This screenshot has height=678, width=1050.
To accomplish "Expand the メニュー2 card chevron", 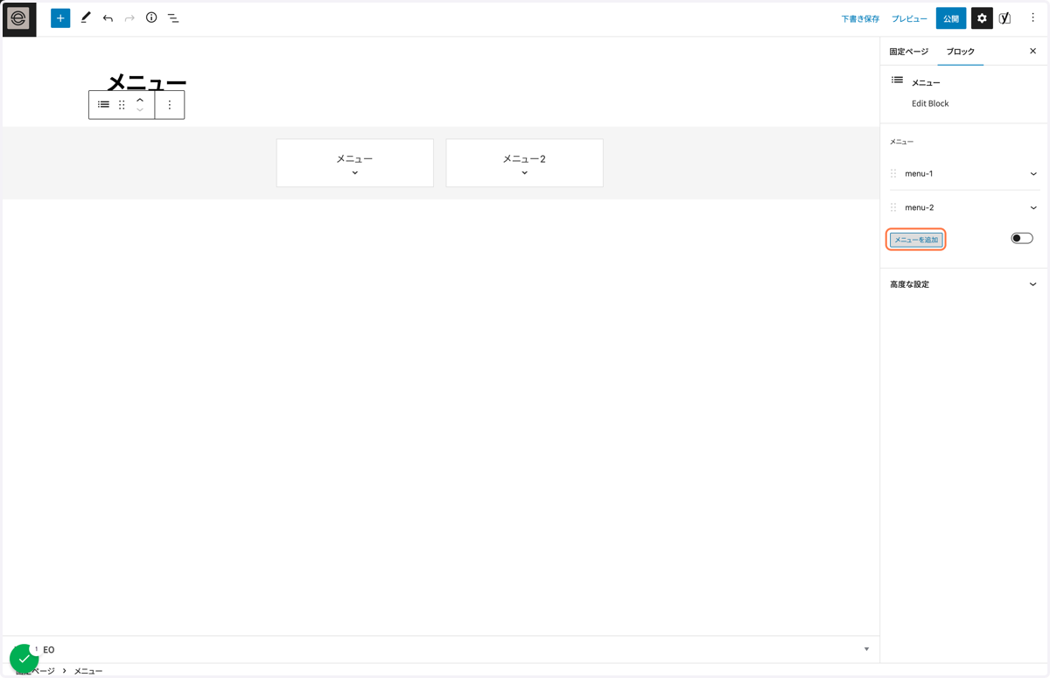I will click(525, 173).
